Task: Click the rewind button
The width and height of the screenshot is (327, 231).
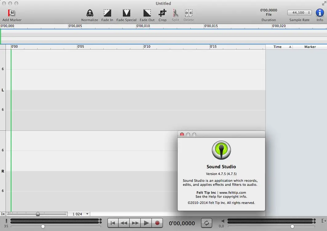Action: [124, 223]
